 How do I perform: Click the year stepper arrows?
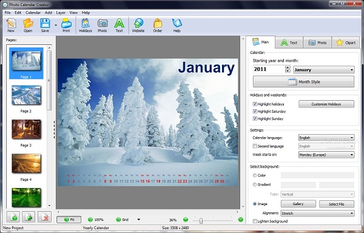[288, 69]
